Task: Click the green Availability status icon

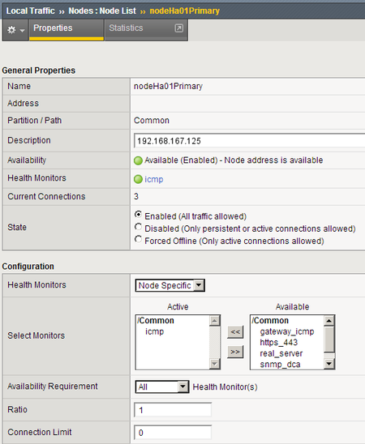Action: tap(138, 160)
